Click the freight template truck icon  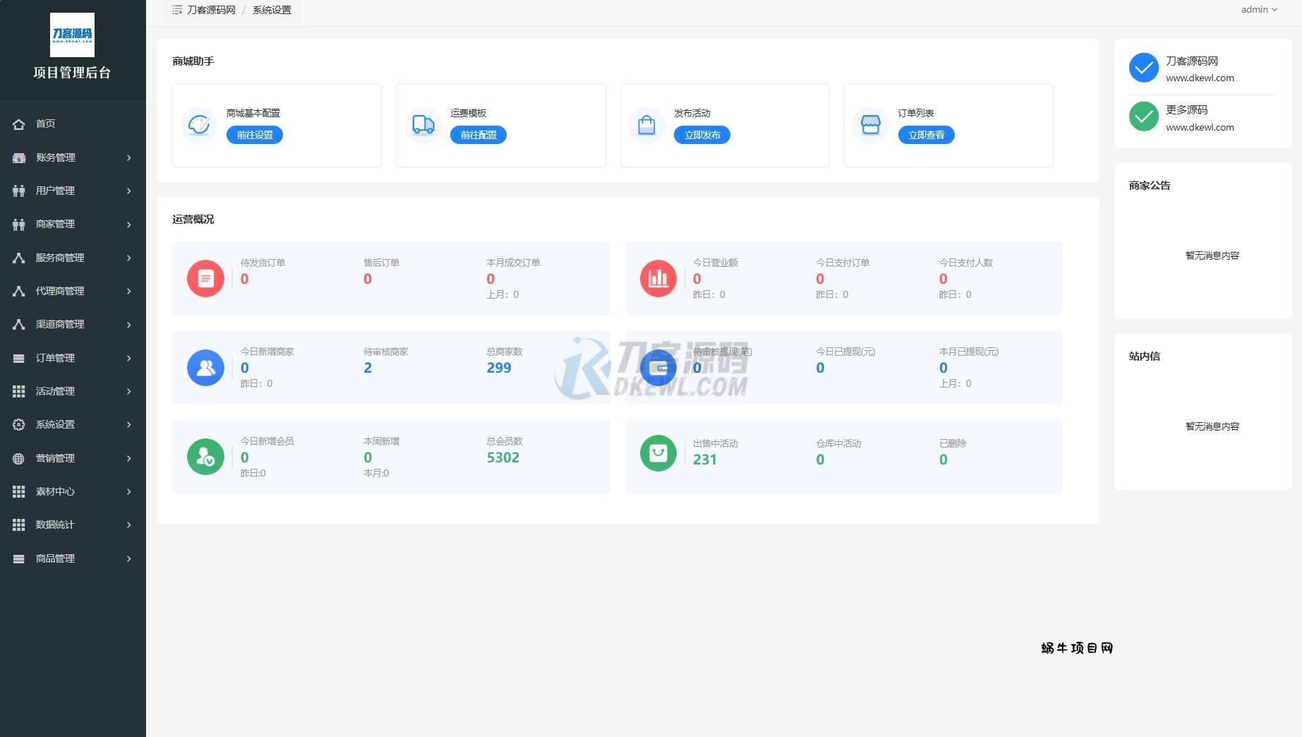tap(423, 125)
